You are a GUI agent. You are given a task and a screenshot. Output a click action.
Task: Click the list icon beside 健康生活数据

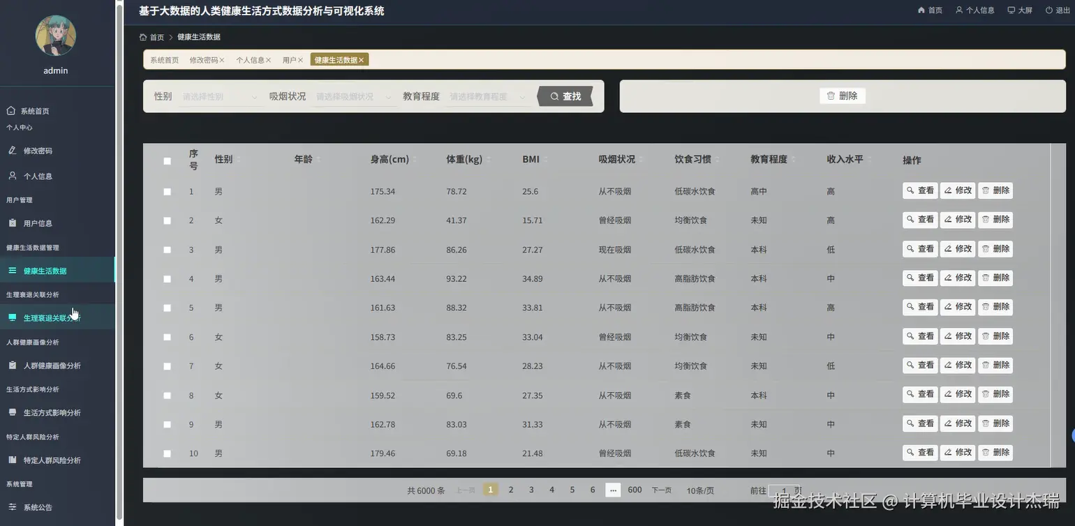click(x=12, y=270)
